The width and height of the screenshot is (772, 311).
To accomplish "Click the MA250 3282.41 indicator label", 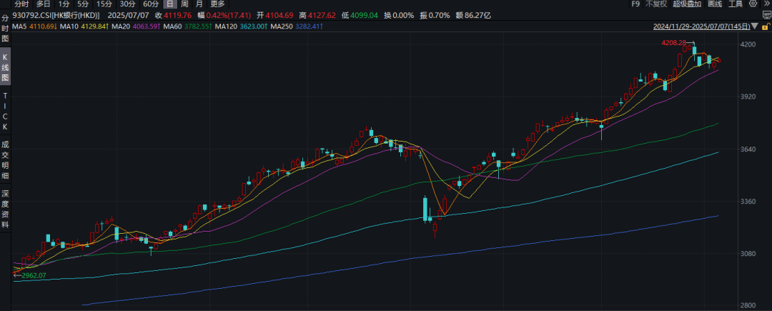I will point(297,26).
